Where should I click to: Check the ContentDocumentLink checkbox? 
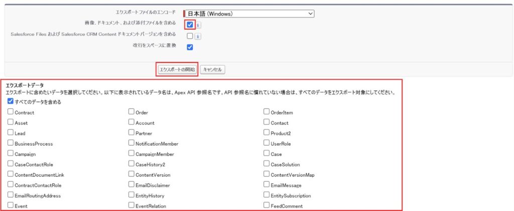pyautogui.click(x=11, y=174)
